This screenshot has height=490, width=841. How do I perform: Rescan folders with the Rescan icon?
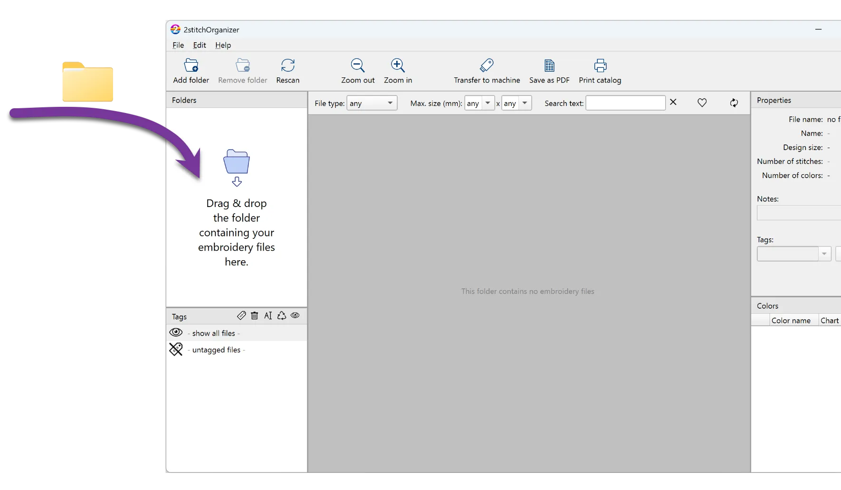[x=288, y=65]
